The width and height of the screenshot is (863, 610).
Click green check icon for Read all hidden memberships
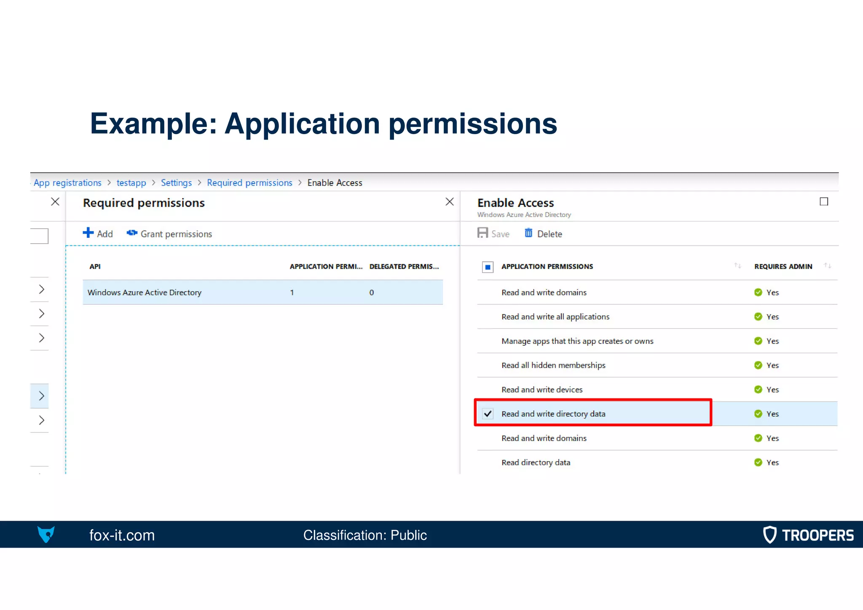pyautogui.click(x=758, y=365)
